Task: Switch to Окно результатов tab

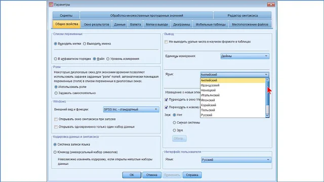Action: pos(96,24)
